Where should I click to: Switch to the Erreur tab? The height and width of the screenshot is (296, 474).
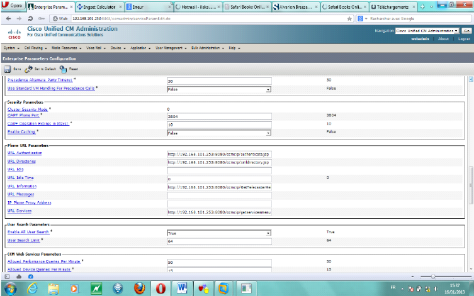(x=149, y=7)
